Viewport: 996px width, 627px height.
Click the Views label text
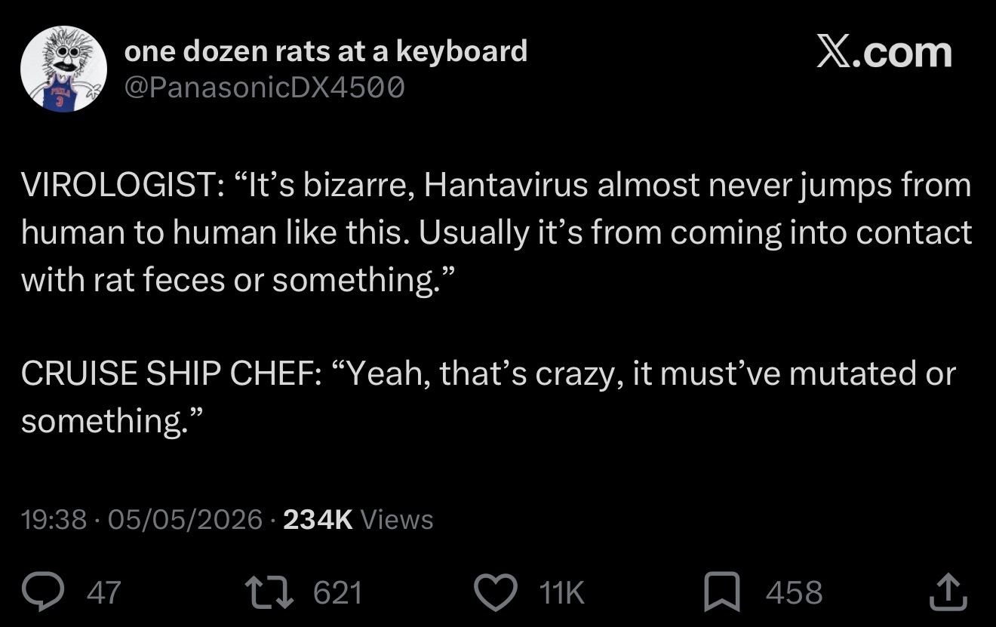(x=398, y=519)
